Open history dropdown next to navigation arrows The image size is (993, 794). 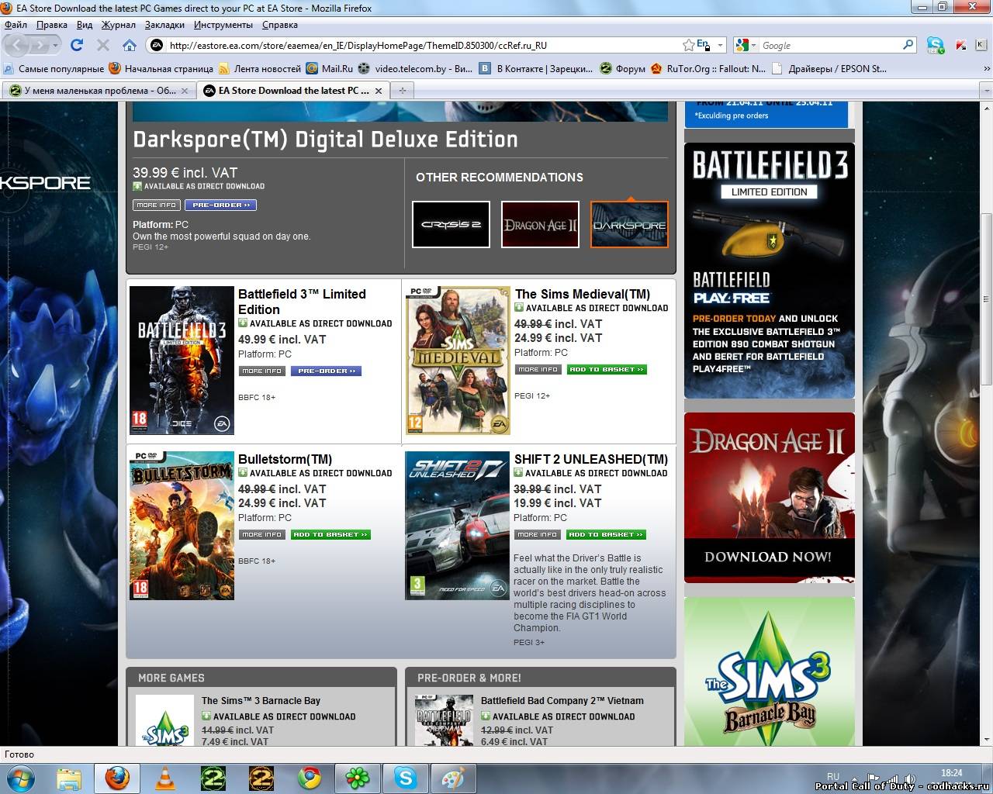[55, 46]
